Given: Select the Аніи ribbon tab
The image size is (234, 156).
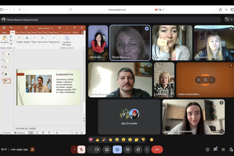Looking at the screenshot, I should click(x=34, y=32).
